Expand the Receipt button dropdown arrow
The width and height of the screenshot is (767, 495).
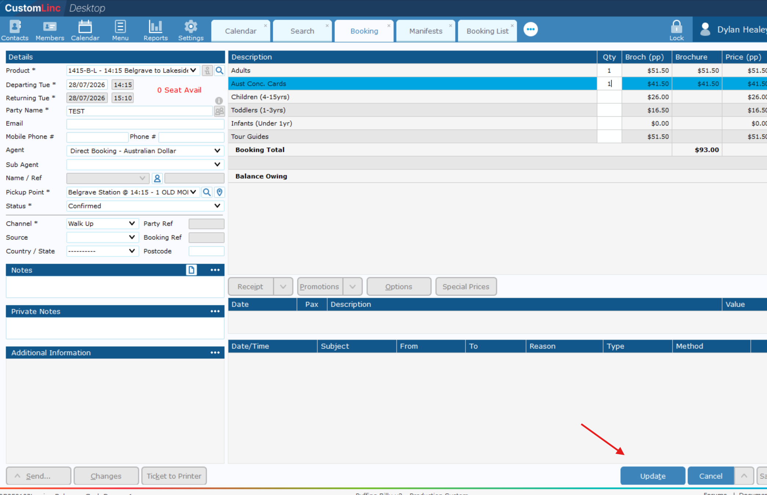point(283,286)
